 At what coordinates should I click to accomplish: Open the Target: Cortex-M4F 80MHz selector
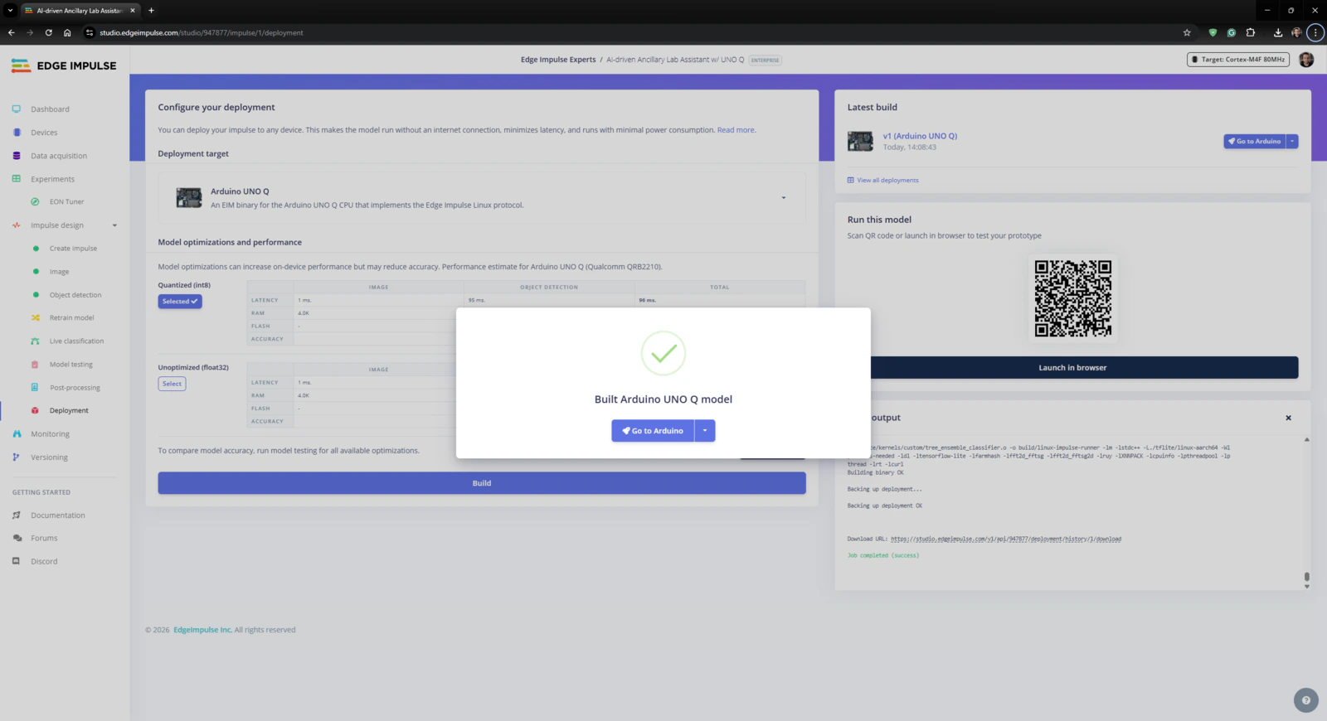(1238, 60)
